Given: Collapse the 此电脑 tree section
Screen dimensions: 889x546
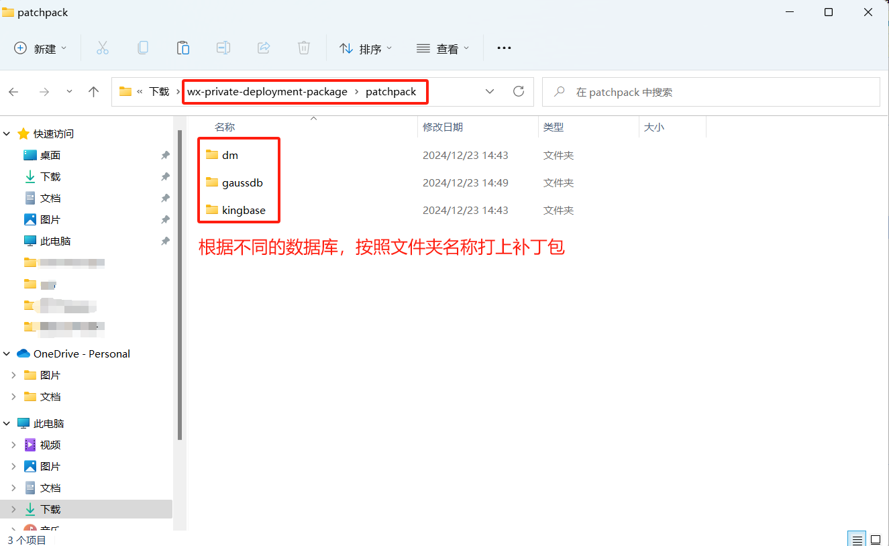Looking at the screenshot, I should tap(7, 423).
